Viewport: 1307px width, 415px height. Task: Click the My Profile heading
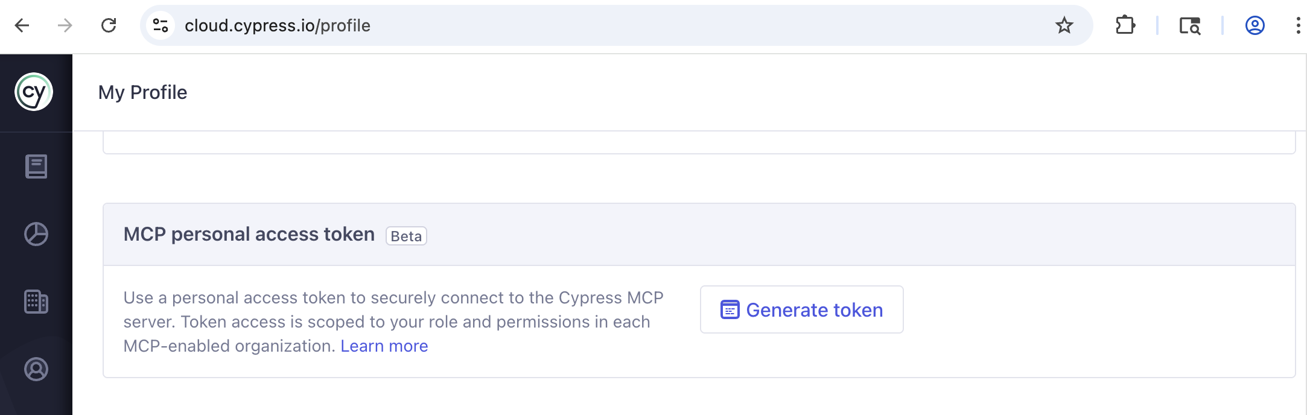pyautogui.click(x=142, y=92)
